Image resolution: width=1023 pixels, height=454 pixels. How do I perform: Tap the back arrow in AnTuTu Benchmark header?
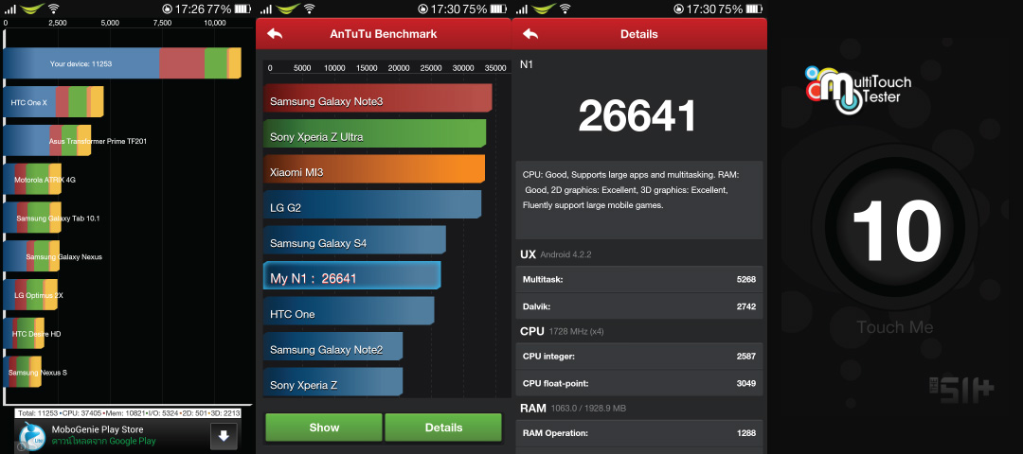coord(275,34)
